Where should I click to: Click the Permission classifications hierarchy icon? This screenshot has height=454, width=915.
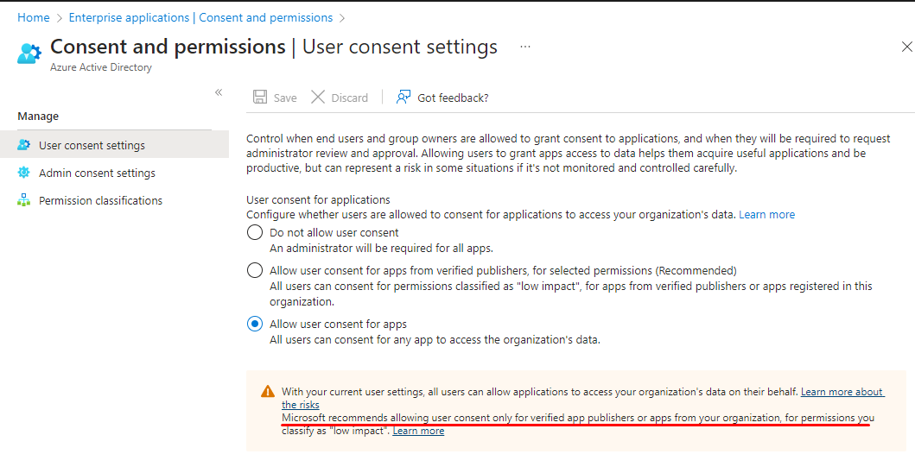pyautogui.click(x=24, y=200)
